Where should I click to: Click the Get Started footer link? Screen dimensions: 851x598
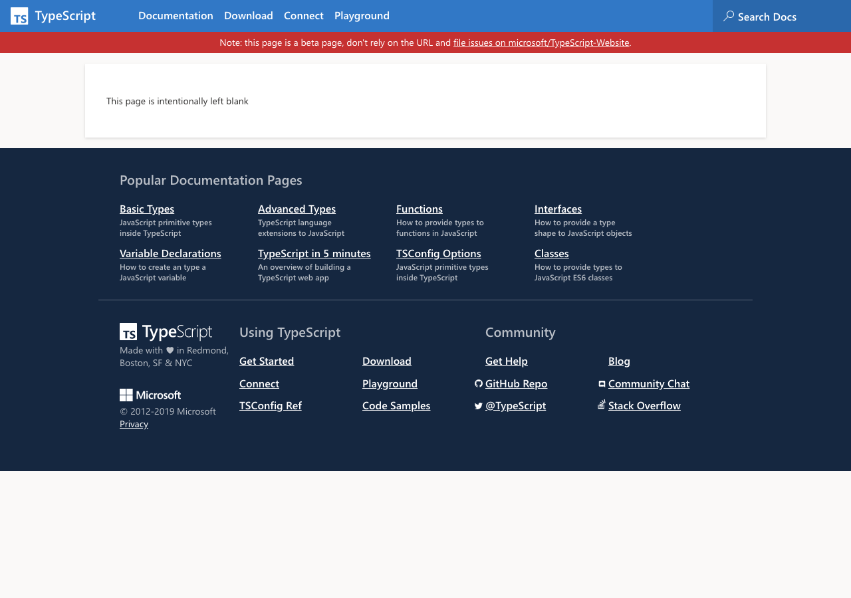267,361
